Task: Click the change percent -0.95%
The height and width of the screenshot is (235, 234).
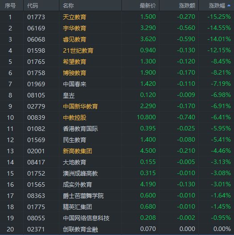Action: click(x=221, y=218)
